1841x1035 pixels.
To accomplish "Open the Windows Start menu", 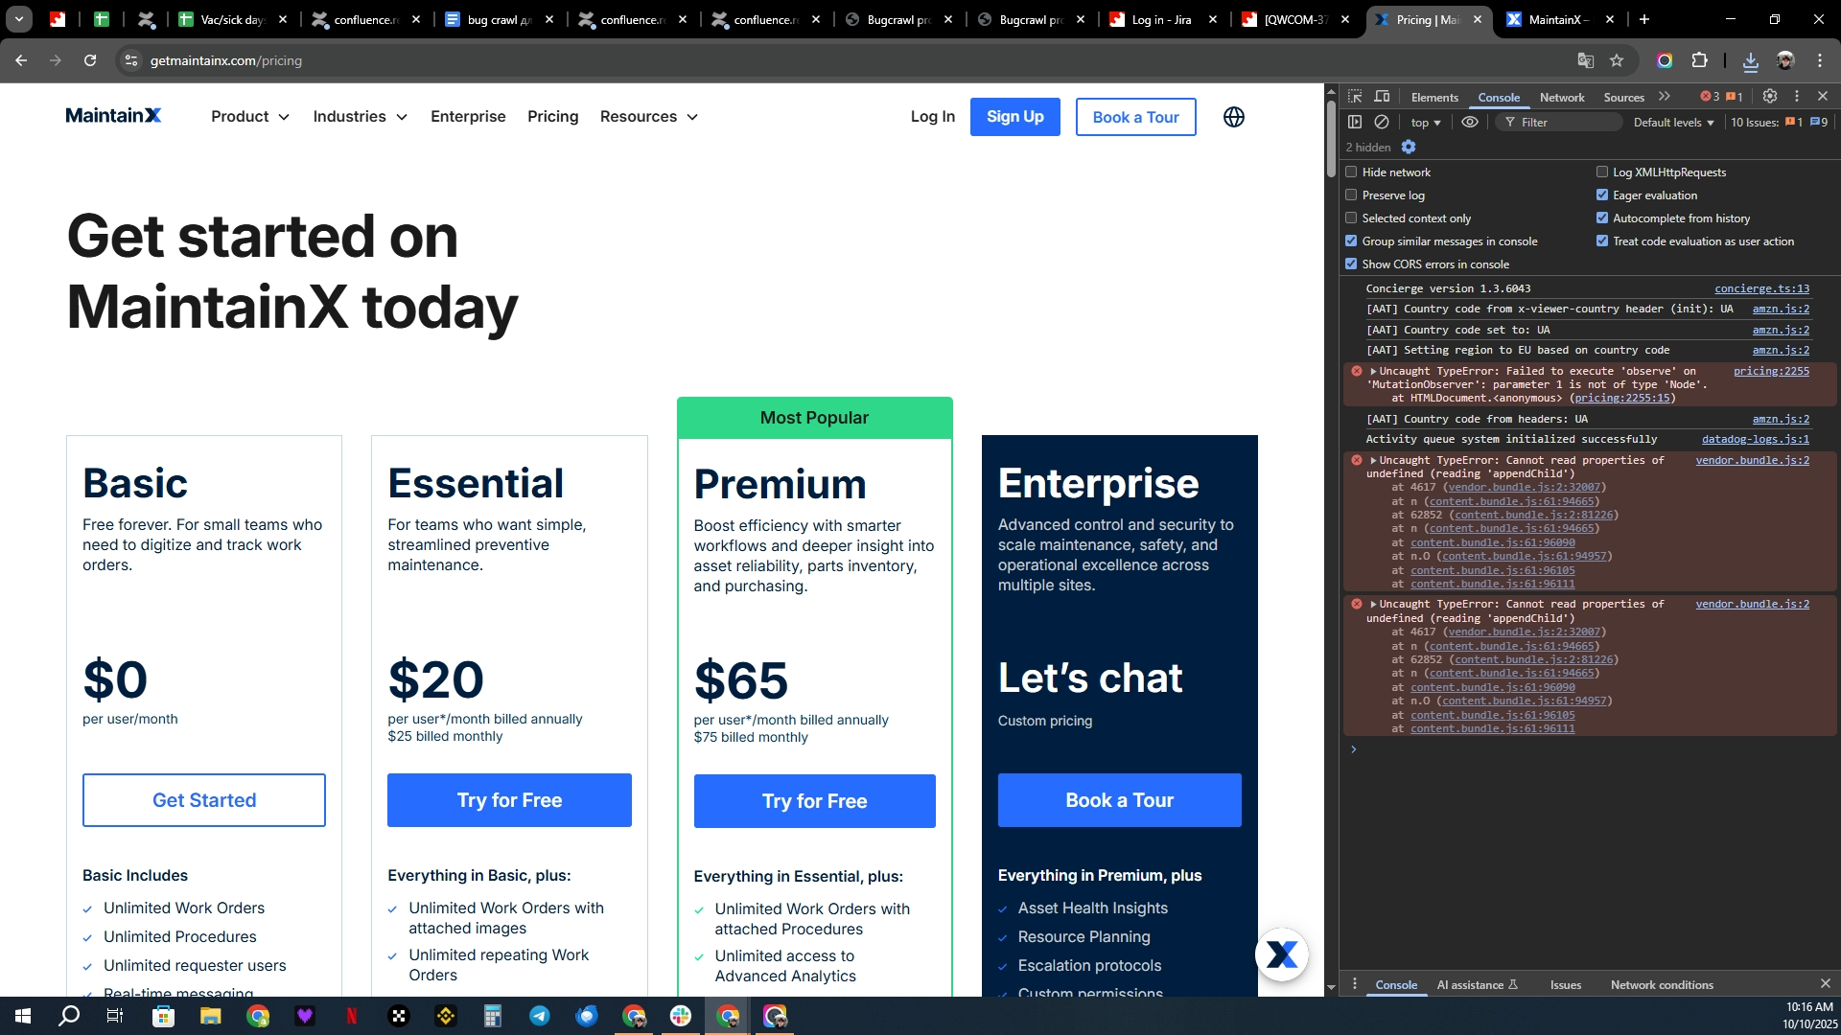I will (x=23, y=1016).
